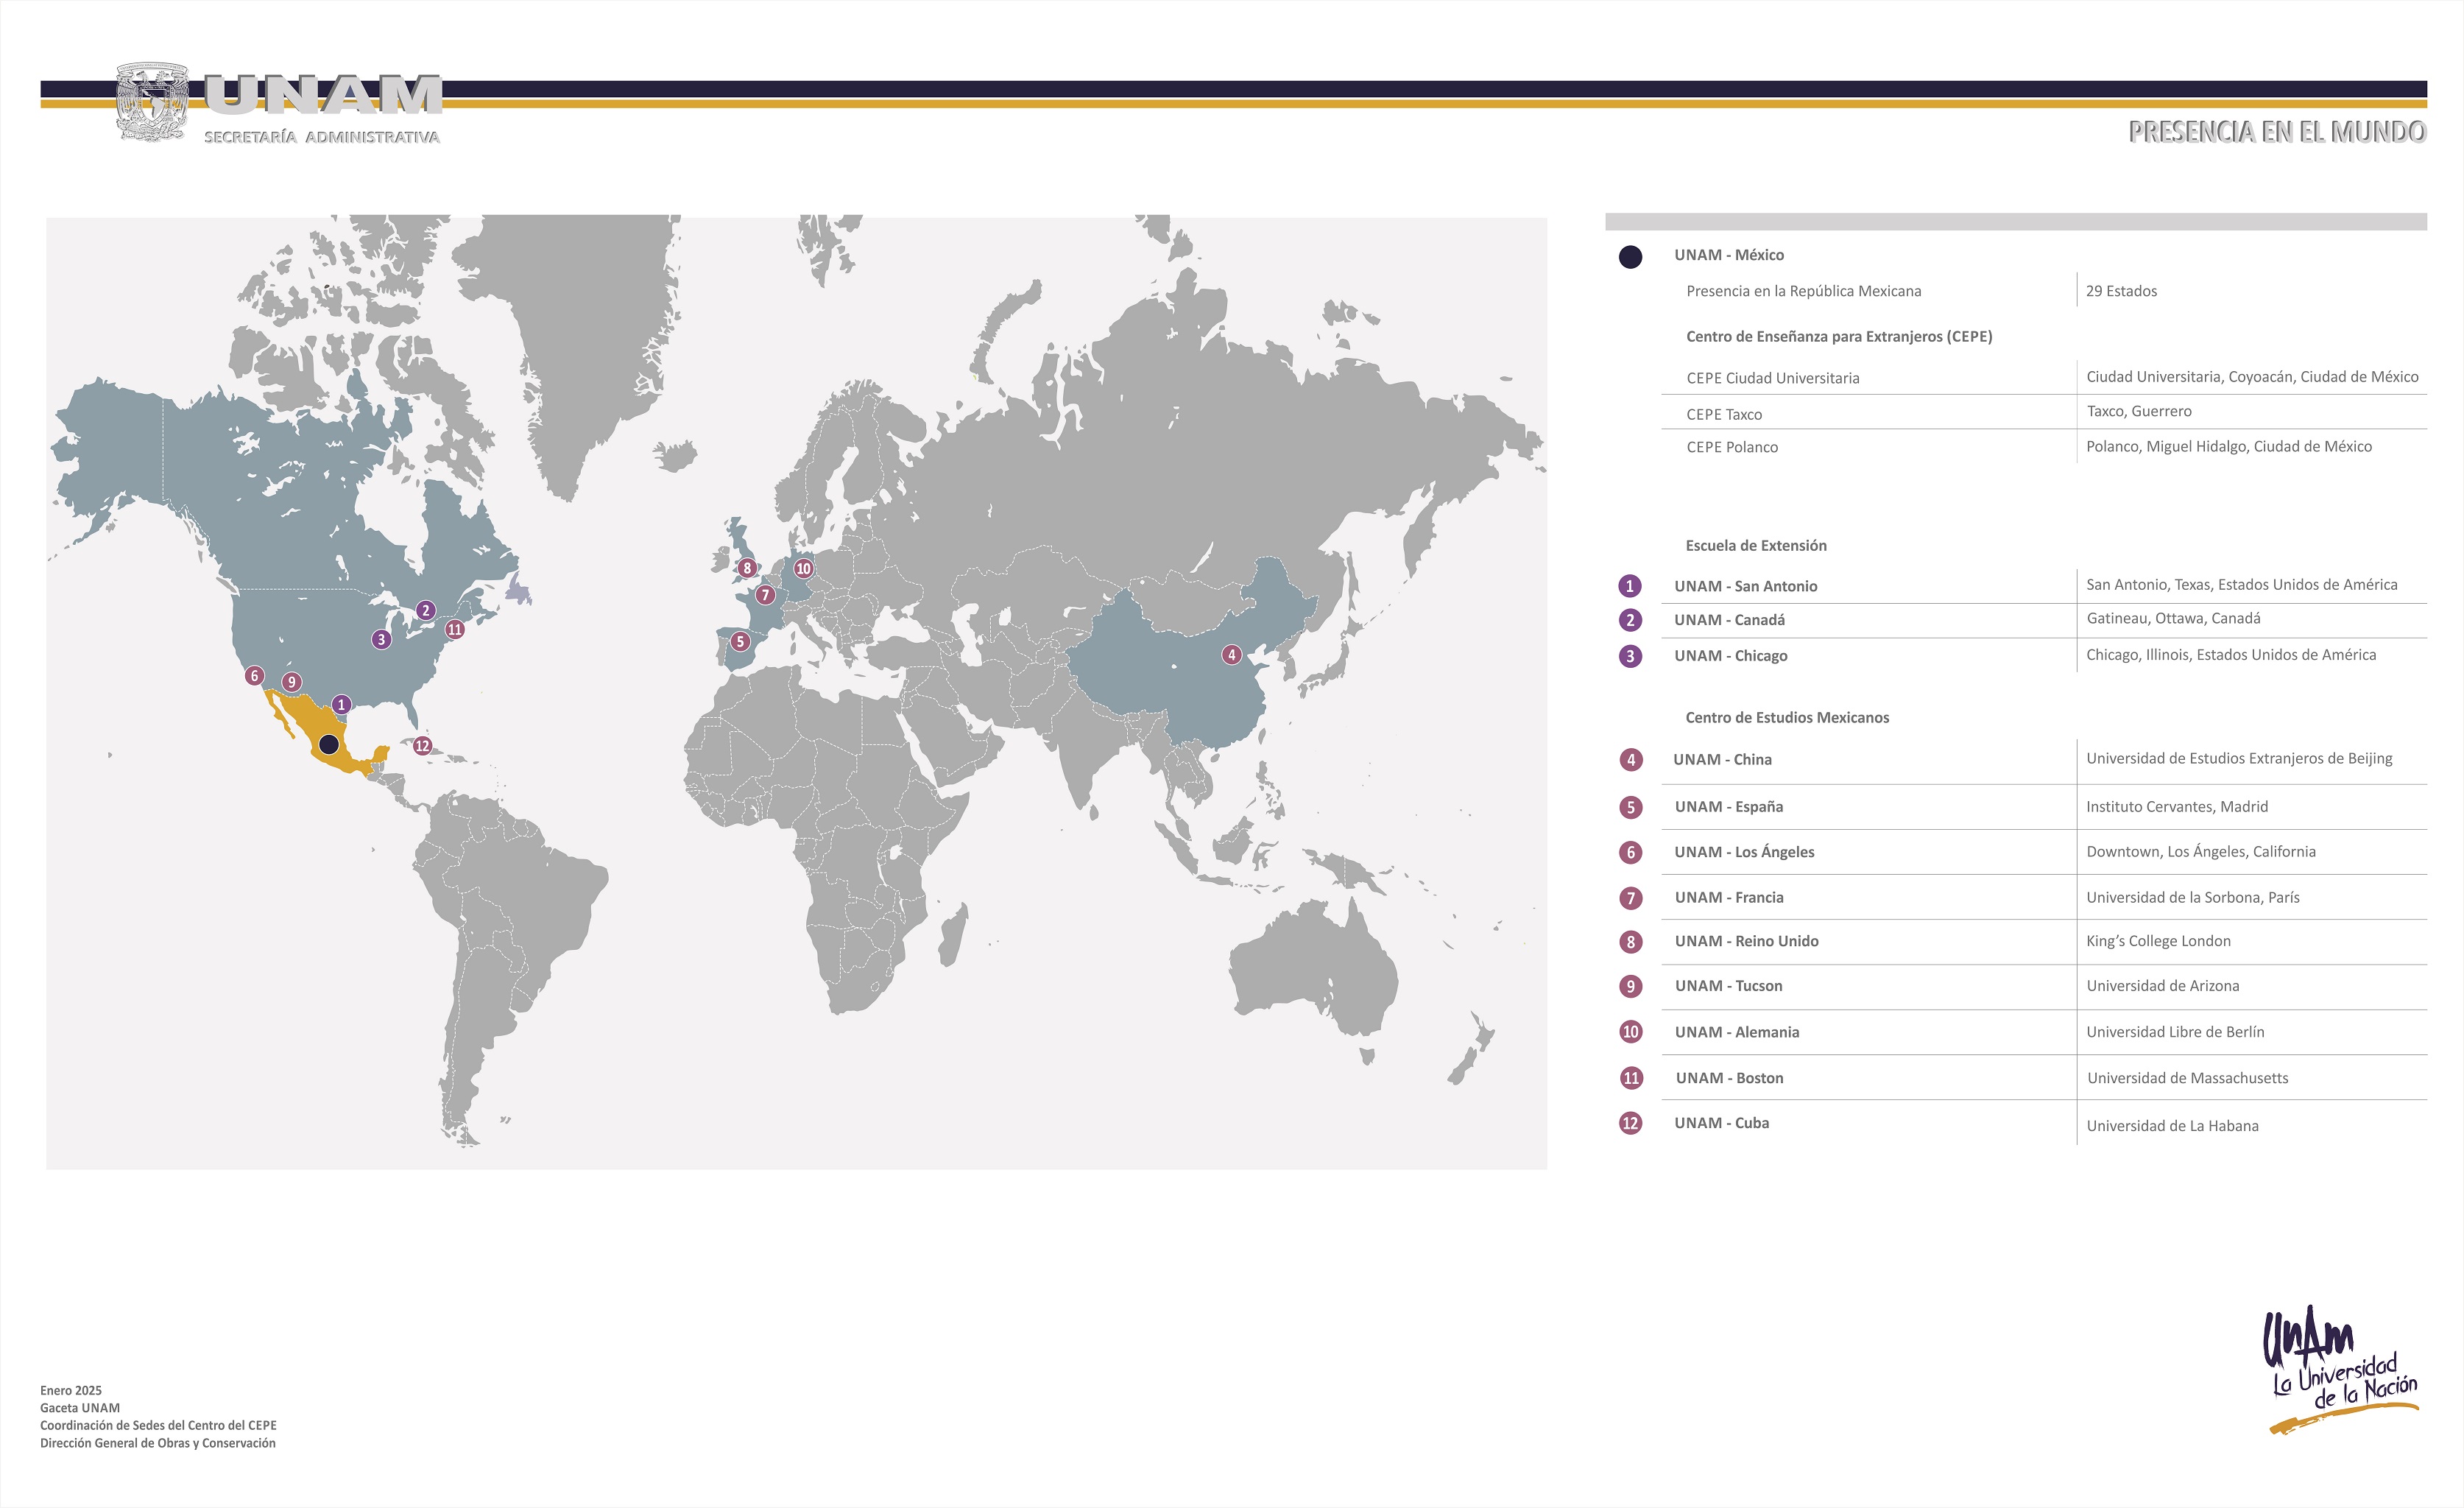Viewport: 2464px width, 1508px height.
Task: Click UNAM La Universidad de la Nación logo
Action: [2340, 1370]
